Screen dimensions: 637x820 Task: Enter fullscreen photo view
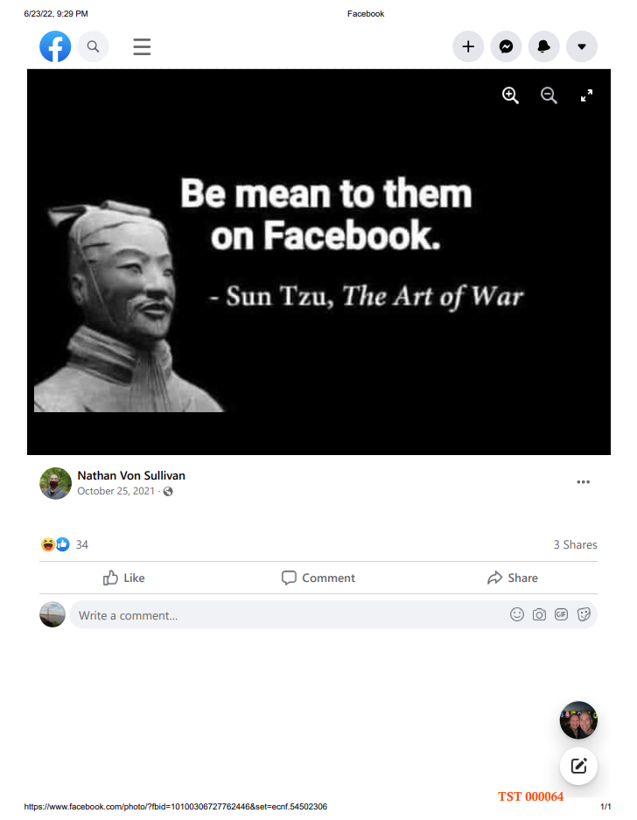[x=587, y=95]
